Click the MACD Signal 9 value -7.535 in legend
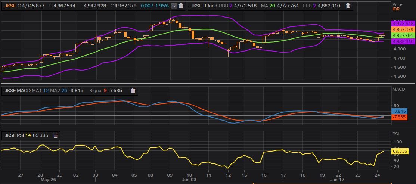Screen dimensions: 416x184 point(115,91)
